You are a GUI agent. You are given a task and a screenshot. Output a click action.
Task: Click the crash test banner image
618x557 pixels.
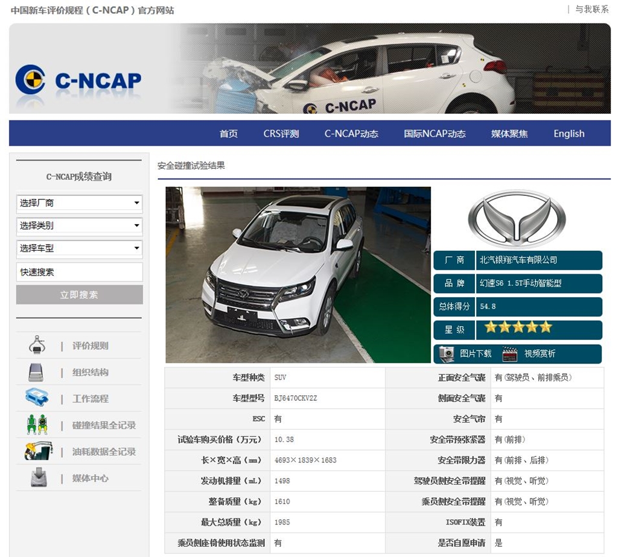(310, 69)
